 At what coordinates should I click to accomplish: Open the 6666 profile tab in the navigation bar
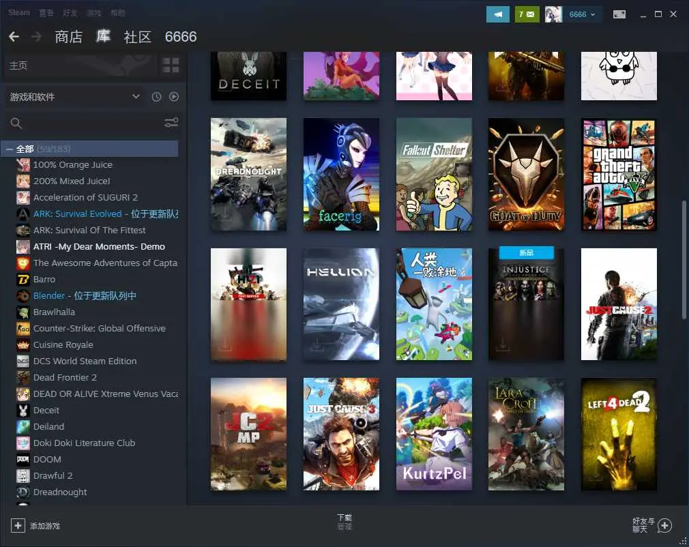tap(181, 36)
